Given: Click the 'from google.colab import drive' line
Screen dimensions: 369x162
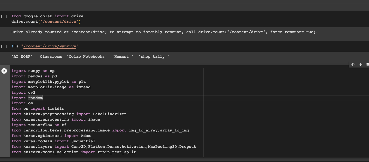Looking at the screenshot, I should pyautogui.click(x=47, y=16).
